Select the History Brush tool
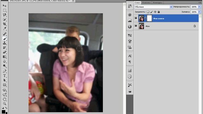 pyautogui.click(x=4, y=47)
